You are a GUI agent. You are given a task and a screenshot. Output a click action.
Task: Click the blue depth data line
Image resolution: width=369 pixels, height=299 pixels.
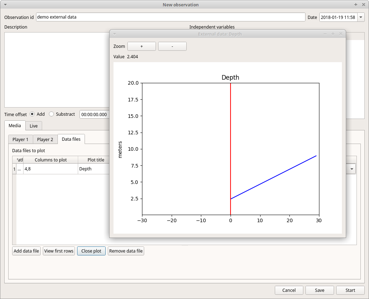click(273, 177)
